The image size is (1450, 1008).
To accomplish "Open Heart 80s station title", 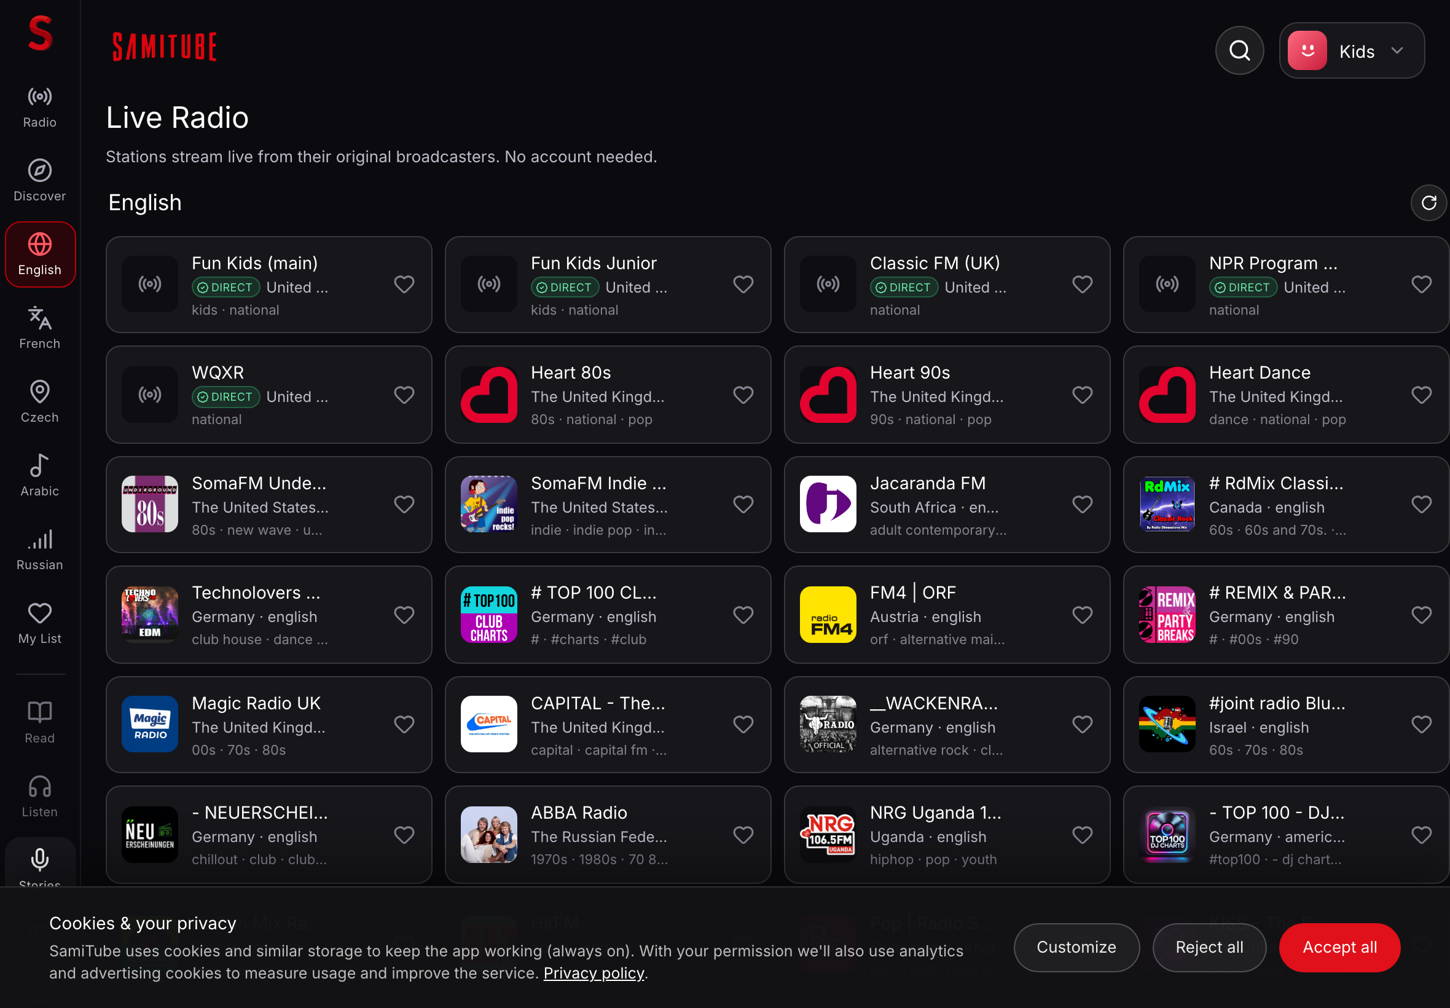I will click(571, 372).
